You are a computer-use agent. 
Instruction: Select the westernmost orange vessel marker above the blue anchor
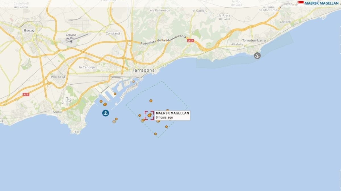click(101, 101)
